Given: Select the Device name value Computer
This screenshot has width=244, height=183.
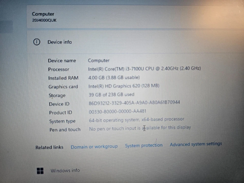Looking at the screenshot, I should 99,60.
